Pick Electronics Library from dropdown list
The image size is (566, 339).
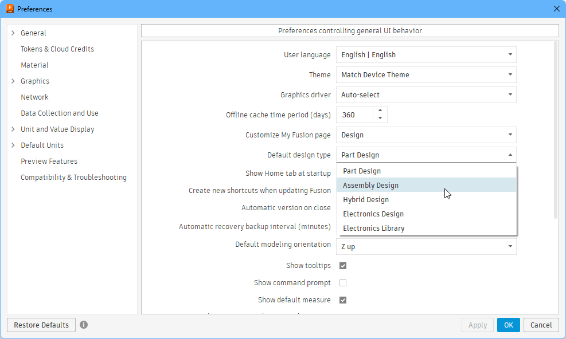click(374, 228)
